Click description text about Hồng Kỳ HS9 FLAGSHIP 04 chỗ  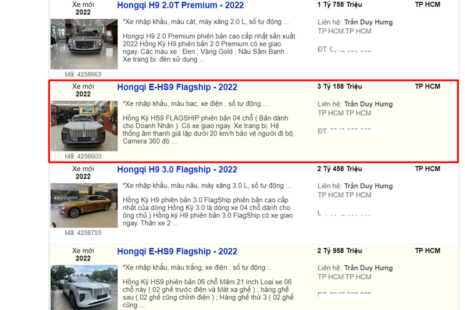click(208, 130)
